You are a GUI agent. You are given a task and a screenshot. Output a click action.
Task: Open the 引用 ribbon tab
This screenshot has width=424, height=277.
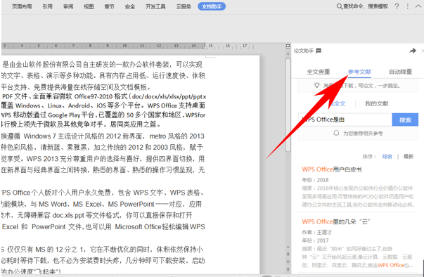pos(48,6)
